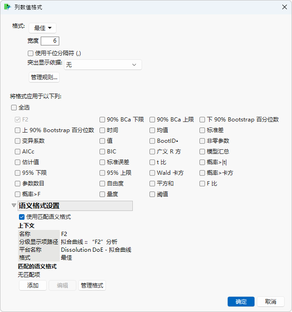
Task: Check the 变异系数 checkbox
Action: pyautogui.click(x=18, y=141)
